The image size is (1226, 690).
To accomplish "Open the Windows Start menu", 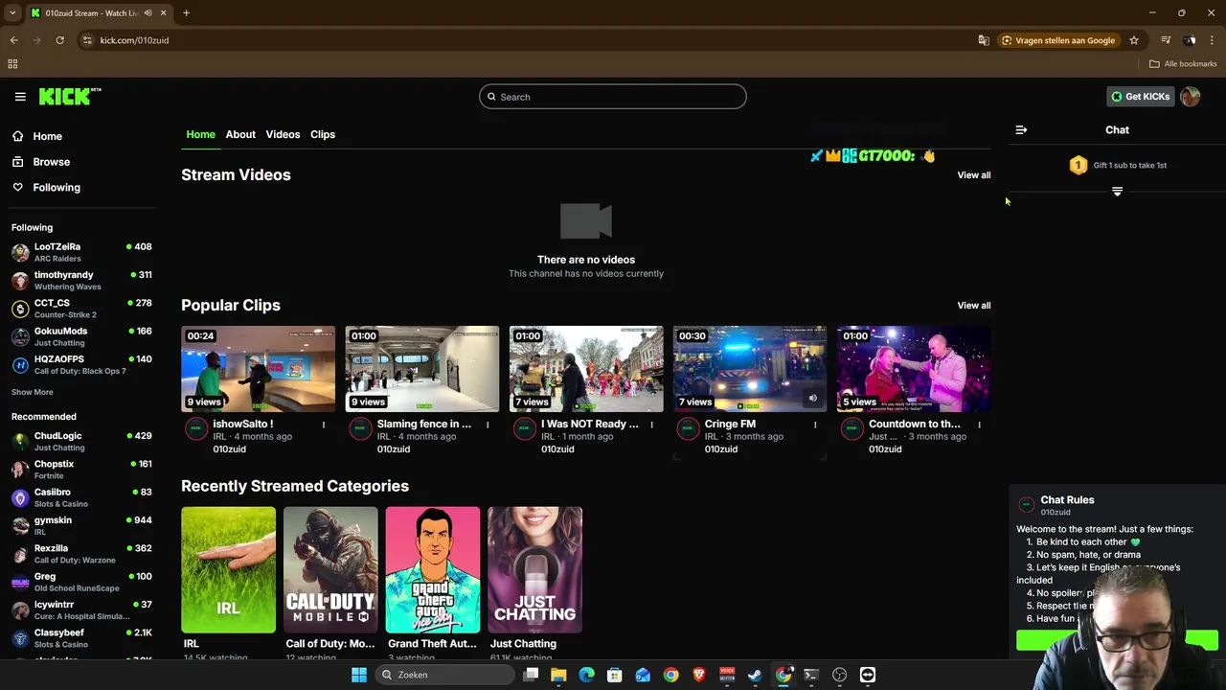I will pyautogui.click(x=359, y=675).
